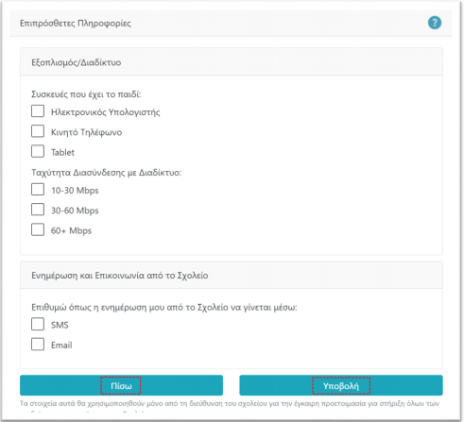This screenshot has height=422, width=464.
Task: Enable the Κινητό Τηλέφωνο checkbox
Action: tap(38, 131)
